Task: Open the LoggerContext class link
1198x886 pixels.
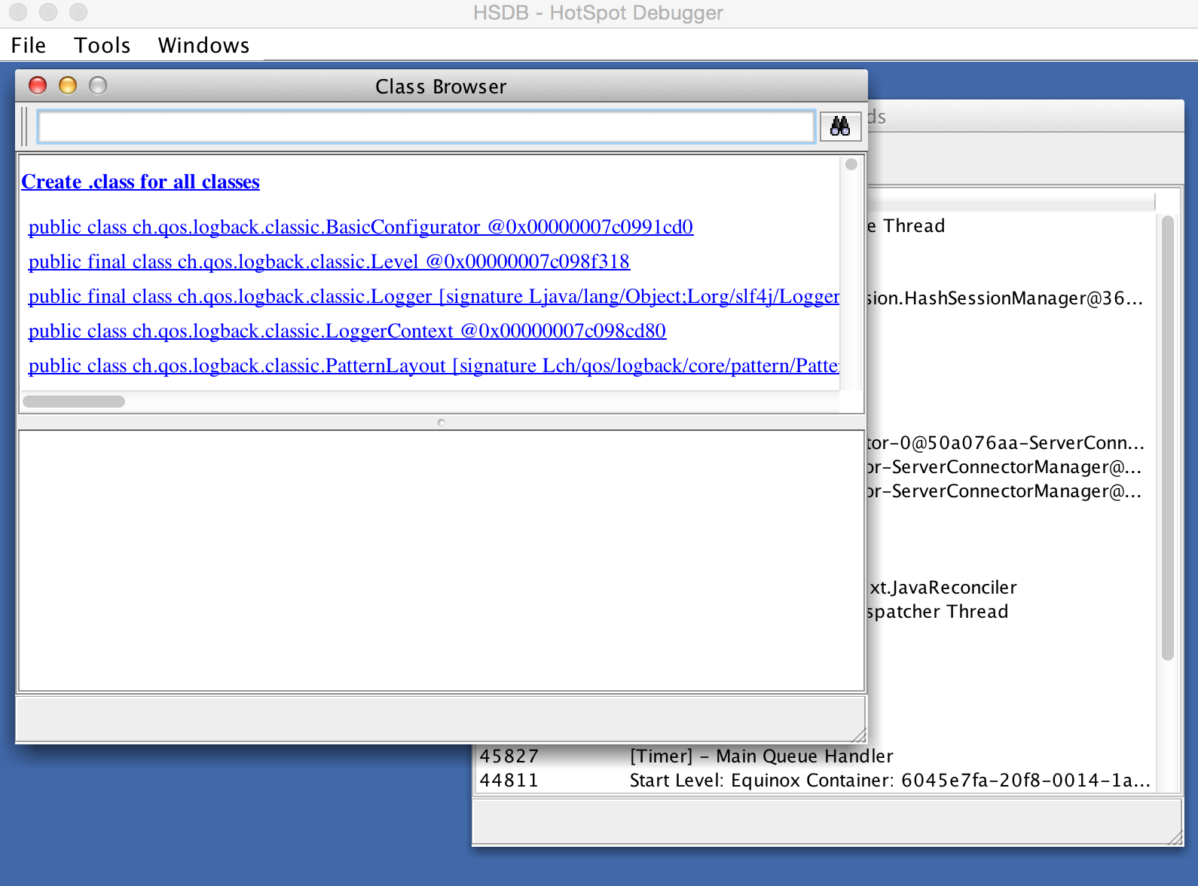Action: (x=347, y=331)
